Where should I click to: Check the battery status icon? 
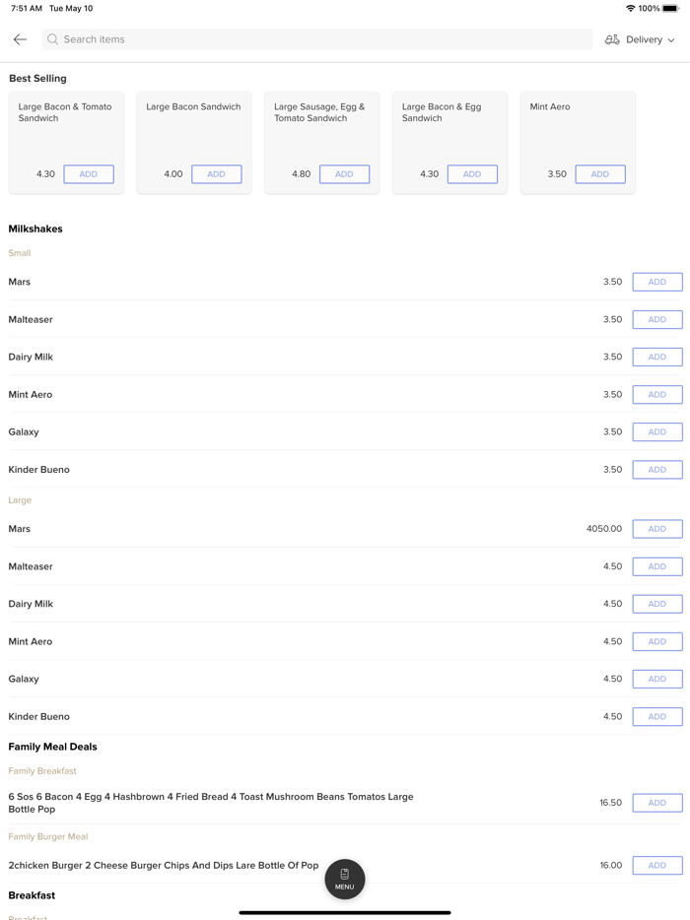(670, 8)
